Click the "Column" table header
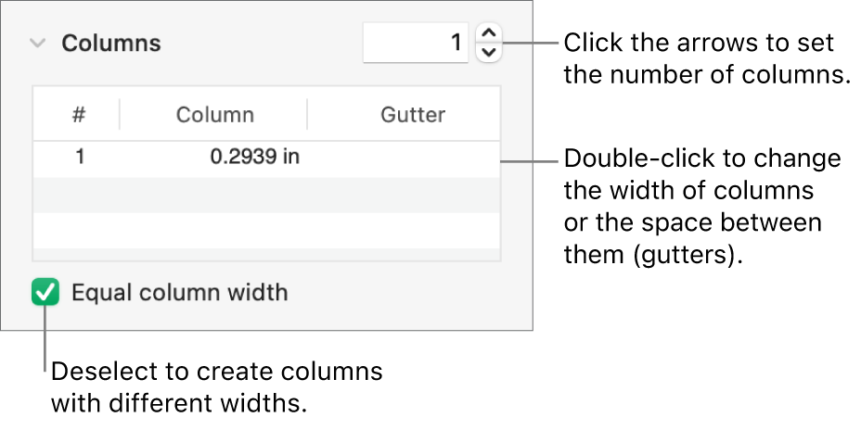This screenshot has width=861, height=430. point(214,115)
